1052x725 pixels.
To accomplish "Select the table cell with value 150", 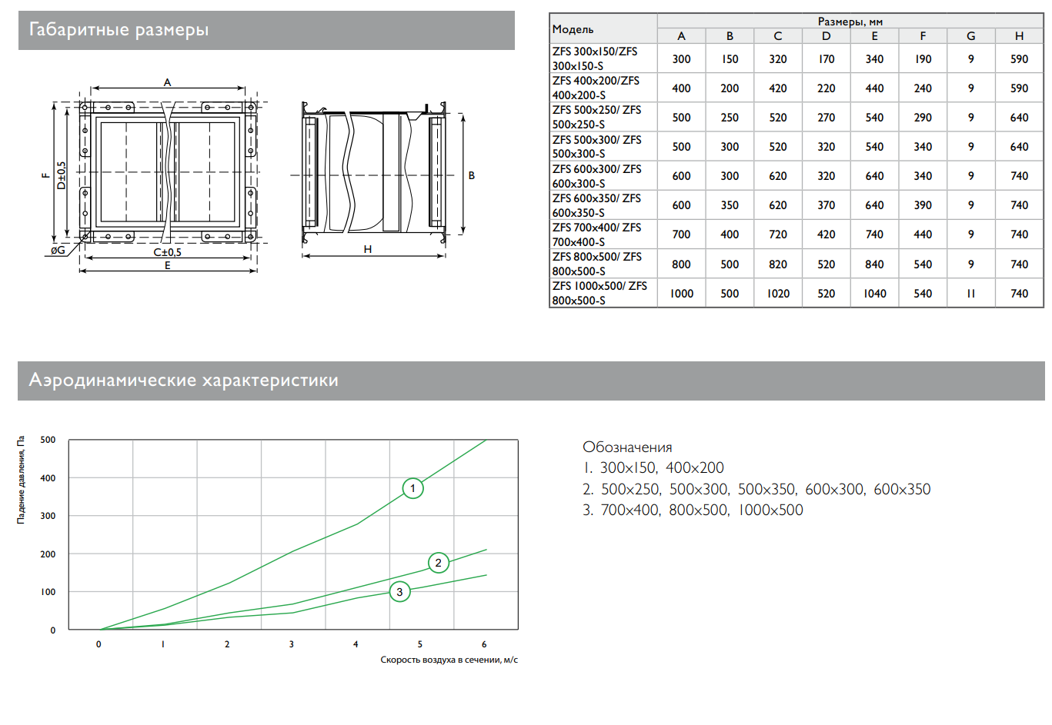I will point(730,59).
